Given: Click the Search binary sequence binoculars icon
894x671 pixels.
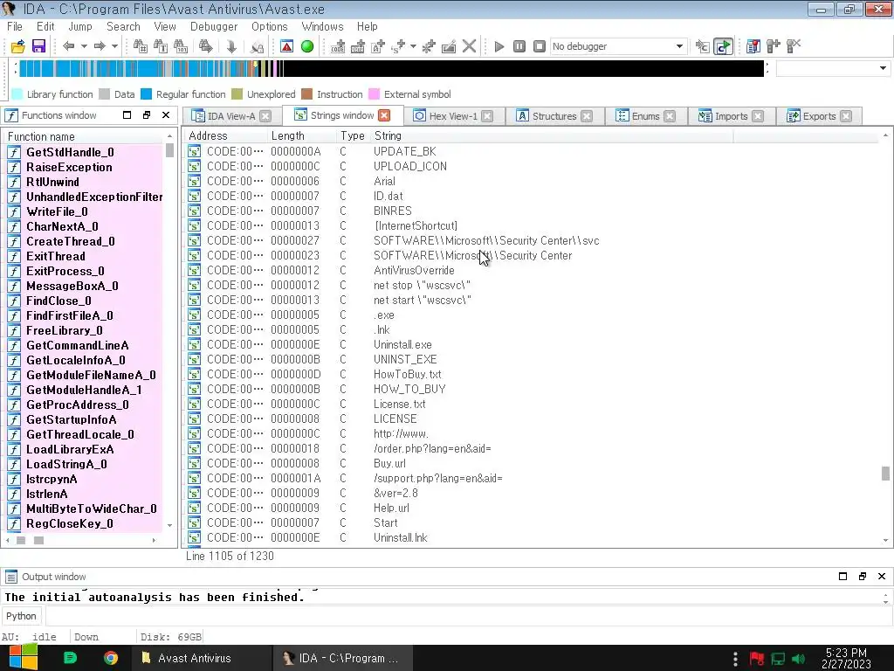Looking at the screenshot, I should pyautogui.click(x=181, y=46).
